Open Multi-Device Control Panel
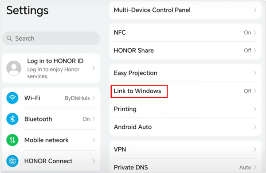The height and width of the screenshot is (173, 266). click(185, 10)
